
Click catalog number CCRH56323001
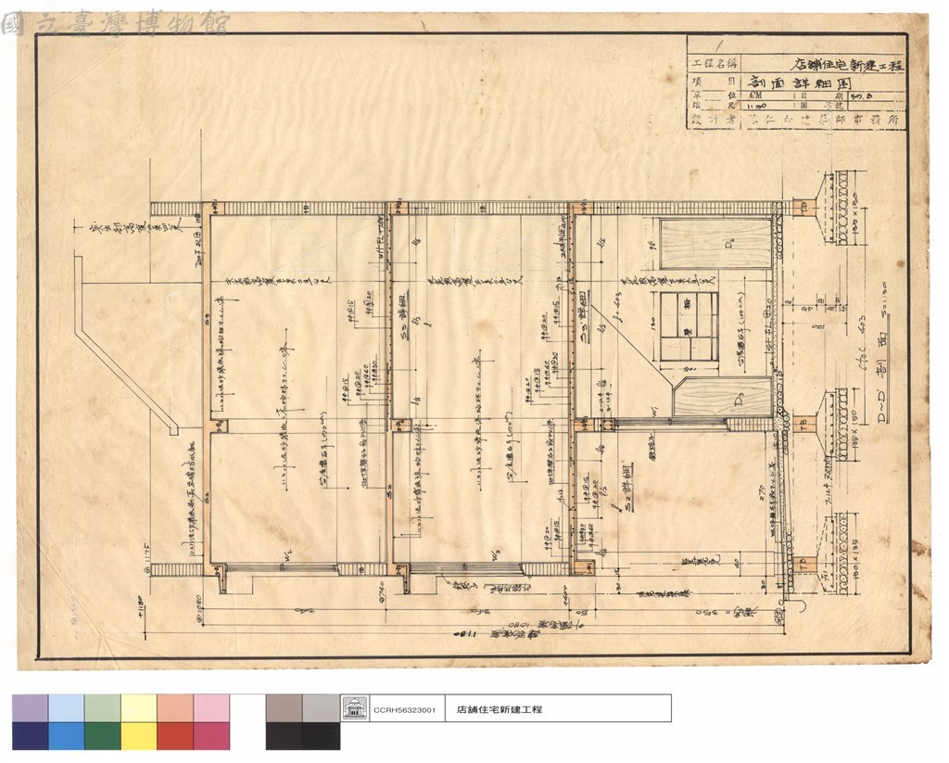click(x=405, y=710)
